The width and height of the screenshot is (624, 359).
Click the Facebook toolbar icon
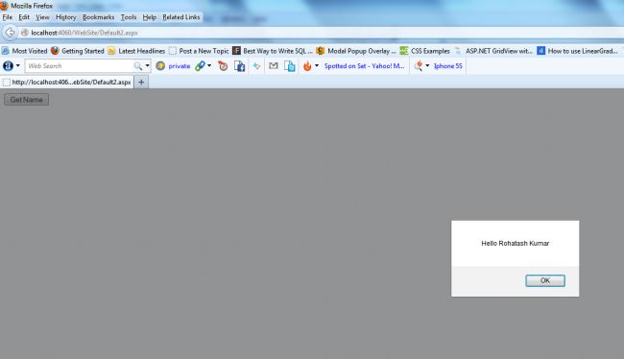(x=240, y=66)
